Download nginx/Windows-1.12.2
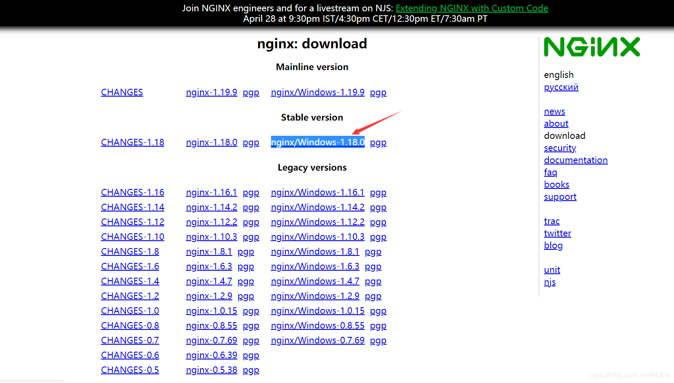 (x=318, y=222)
